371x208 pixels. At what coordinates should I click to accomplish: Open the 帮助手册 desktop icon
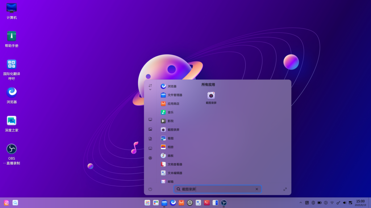coord(12,39)
